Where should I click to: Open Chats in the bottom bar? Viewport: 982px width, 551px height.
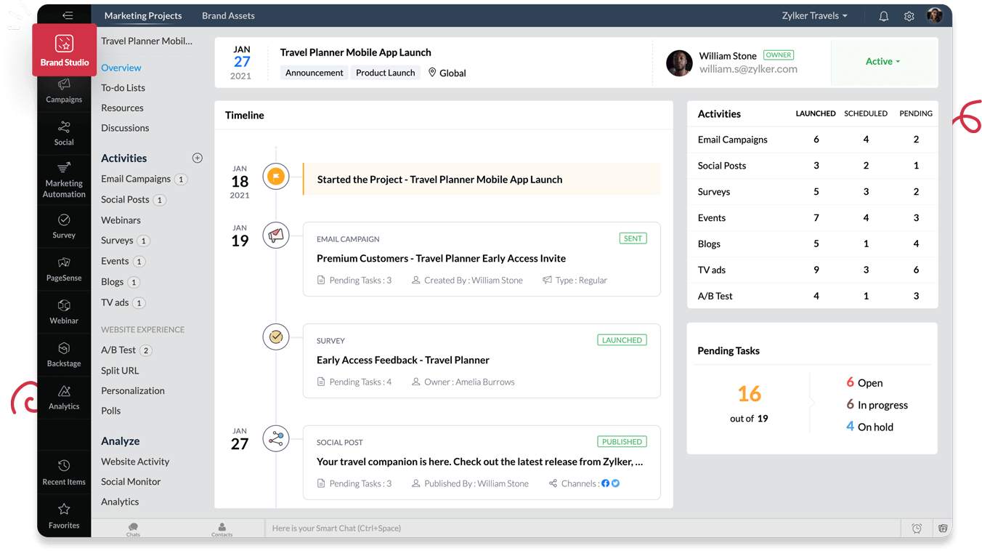tap(133, 528)
